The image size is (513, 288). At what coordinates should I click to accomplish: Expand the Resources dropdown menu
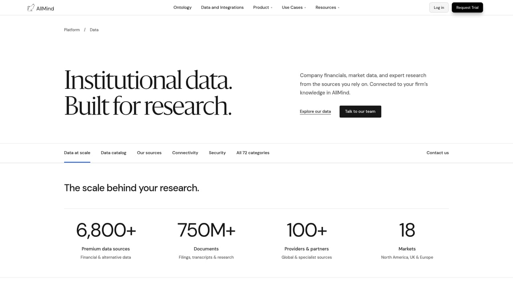click(327, 8)
